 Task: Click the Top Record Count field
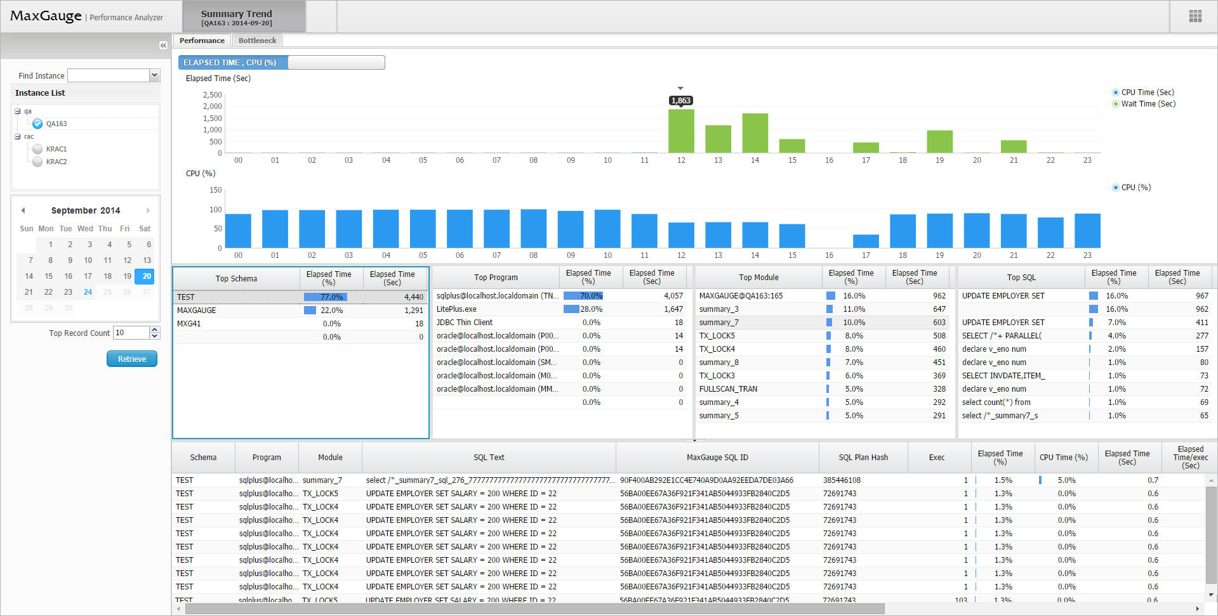point(131,333)
